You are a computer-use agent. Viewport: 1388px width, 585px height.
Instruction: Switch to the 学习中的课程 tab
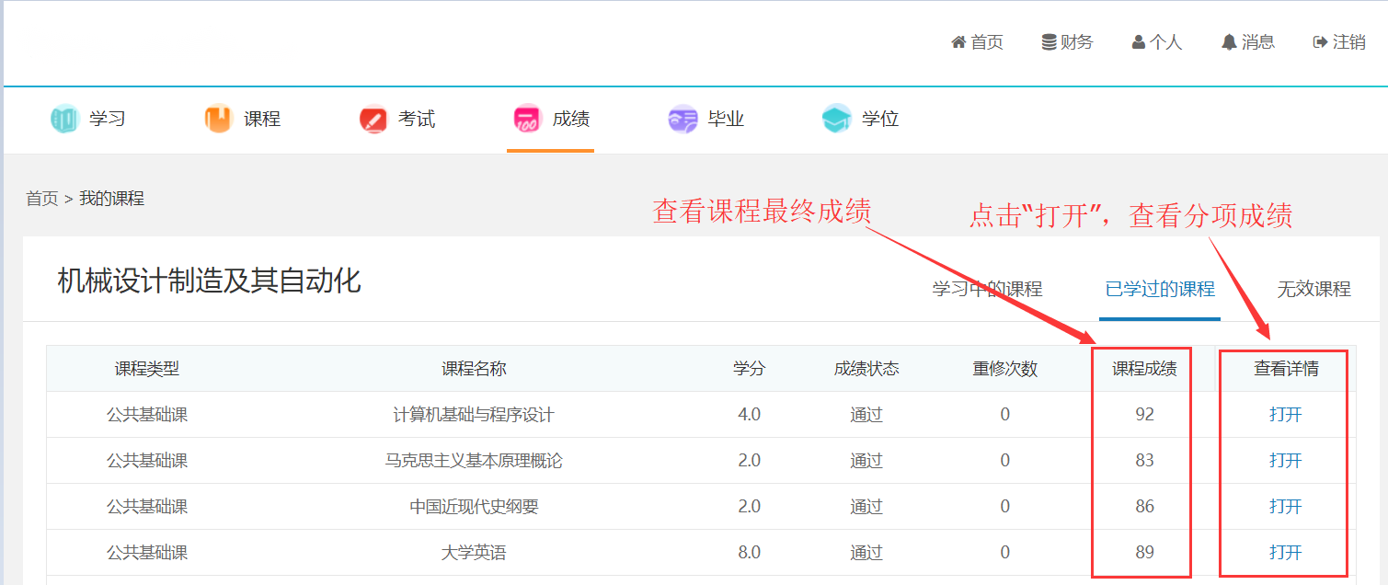point(987,289)
